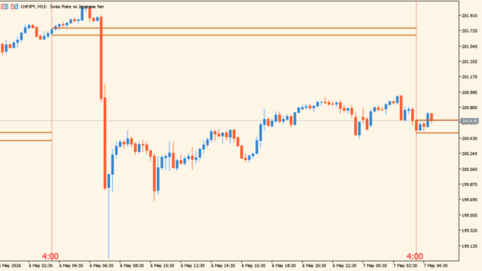The image size is (482, 271).
Task: Select the right red 4:00 session label
Action: (415, 256)
